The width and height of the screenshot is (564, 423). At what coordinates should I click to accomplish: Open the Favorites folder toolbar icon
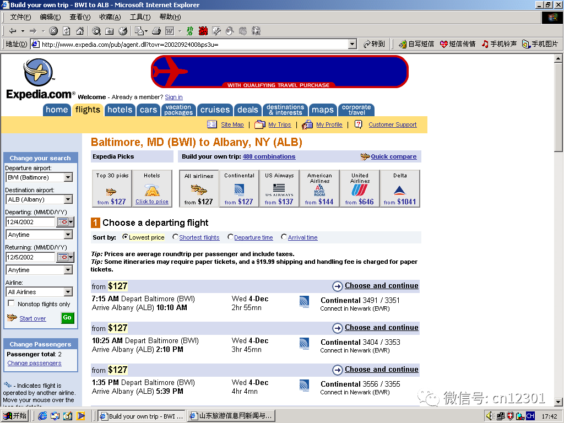click(110, 31)
